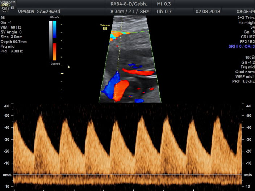Viewport: 255px width, 191px height.
Task: Click the Doppler sample volume gate marker
Action: [116, 90]
